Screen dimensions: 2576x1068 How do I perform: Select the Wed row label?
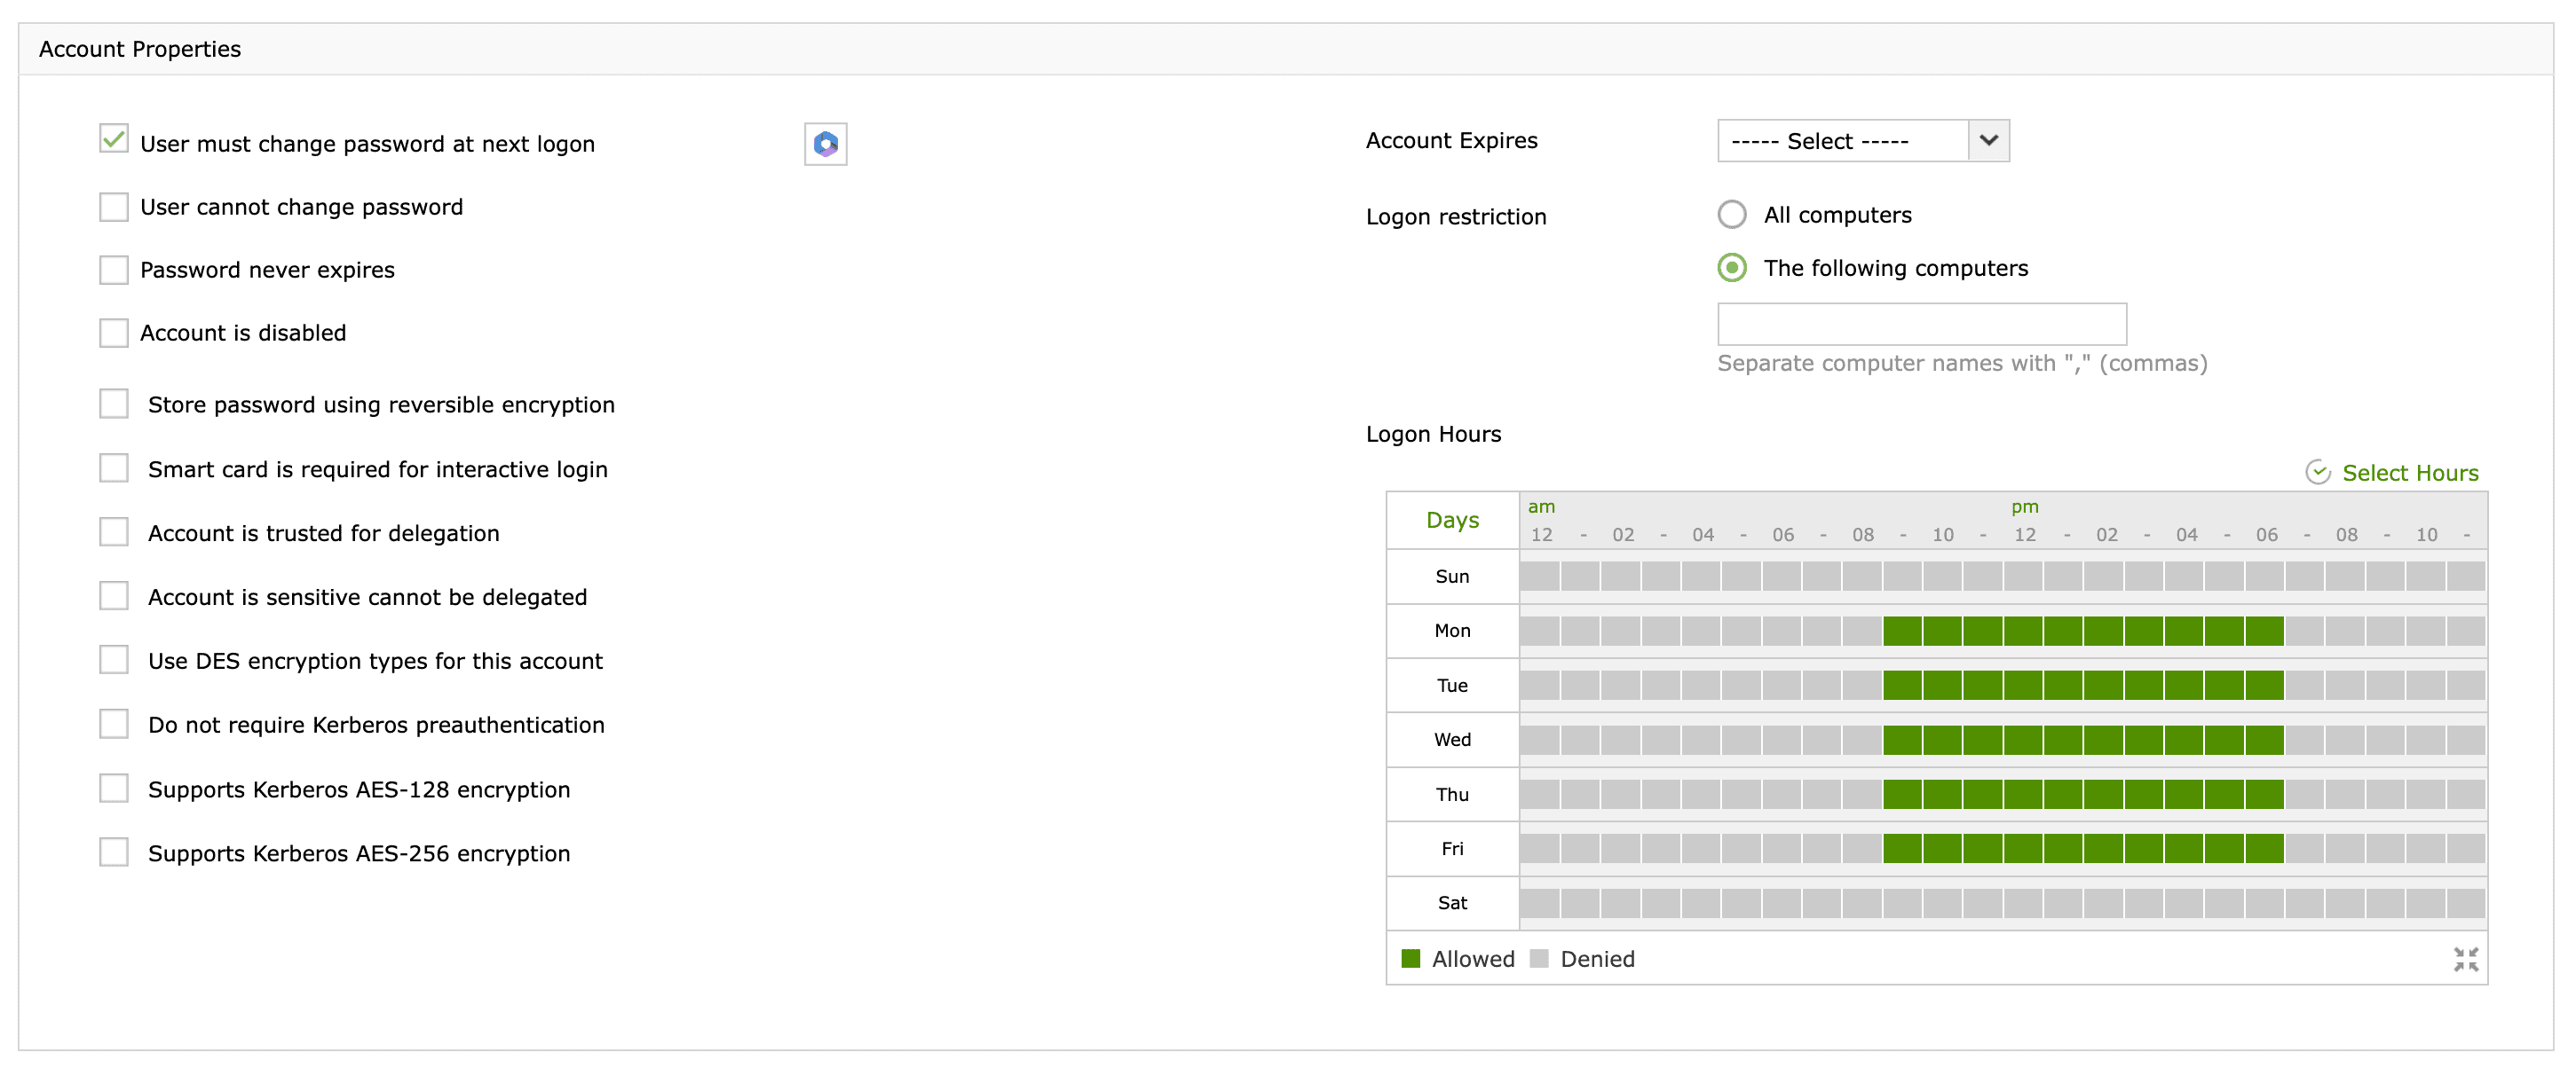tap(1452, 739)
